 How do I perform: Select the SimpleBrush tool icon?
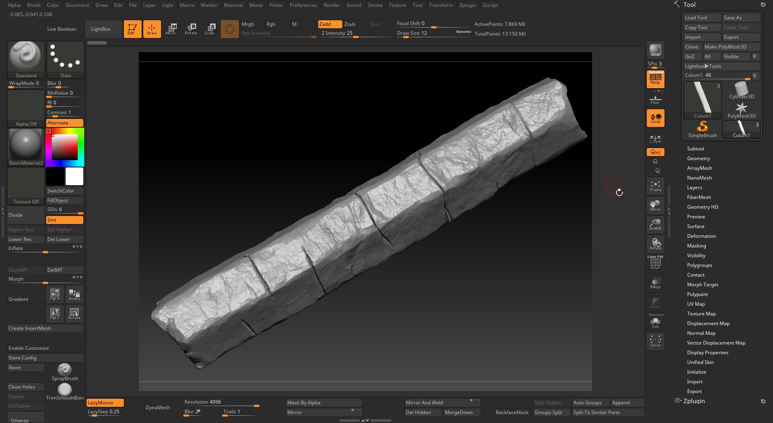click(703, 129)
